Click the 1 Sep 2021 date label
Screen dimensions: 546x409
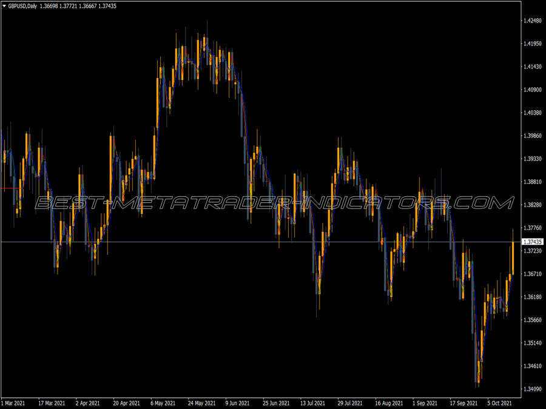[425, 403]
